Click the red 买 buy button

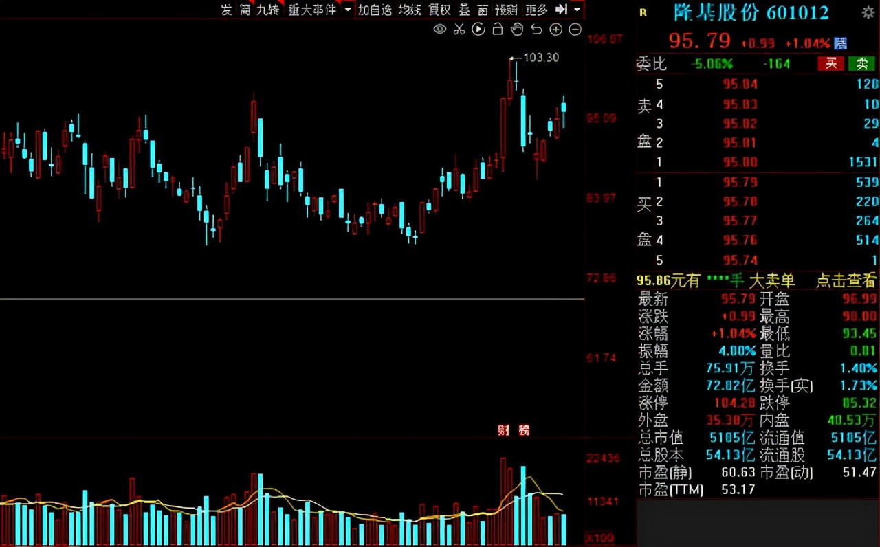(830, 64)
